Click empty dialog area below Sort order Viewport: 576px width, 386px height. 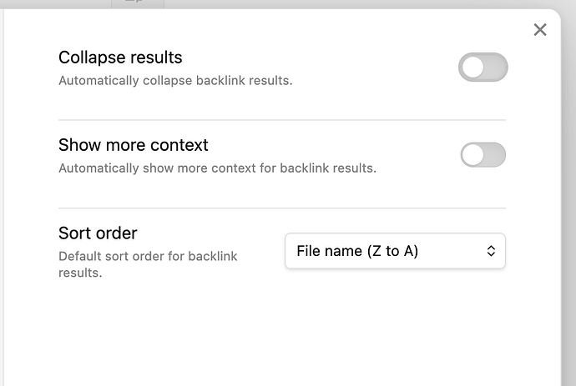pyautogui.click(x=282, y=330)
